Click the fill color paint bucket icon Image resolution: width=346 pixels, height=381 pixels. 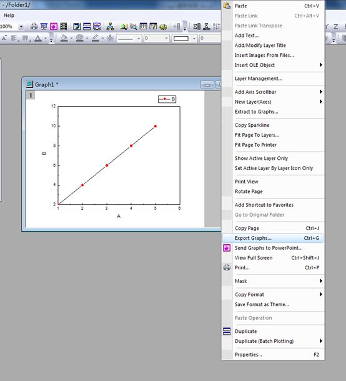pyautogui.click(x=64, y=38)
